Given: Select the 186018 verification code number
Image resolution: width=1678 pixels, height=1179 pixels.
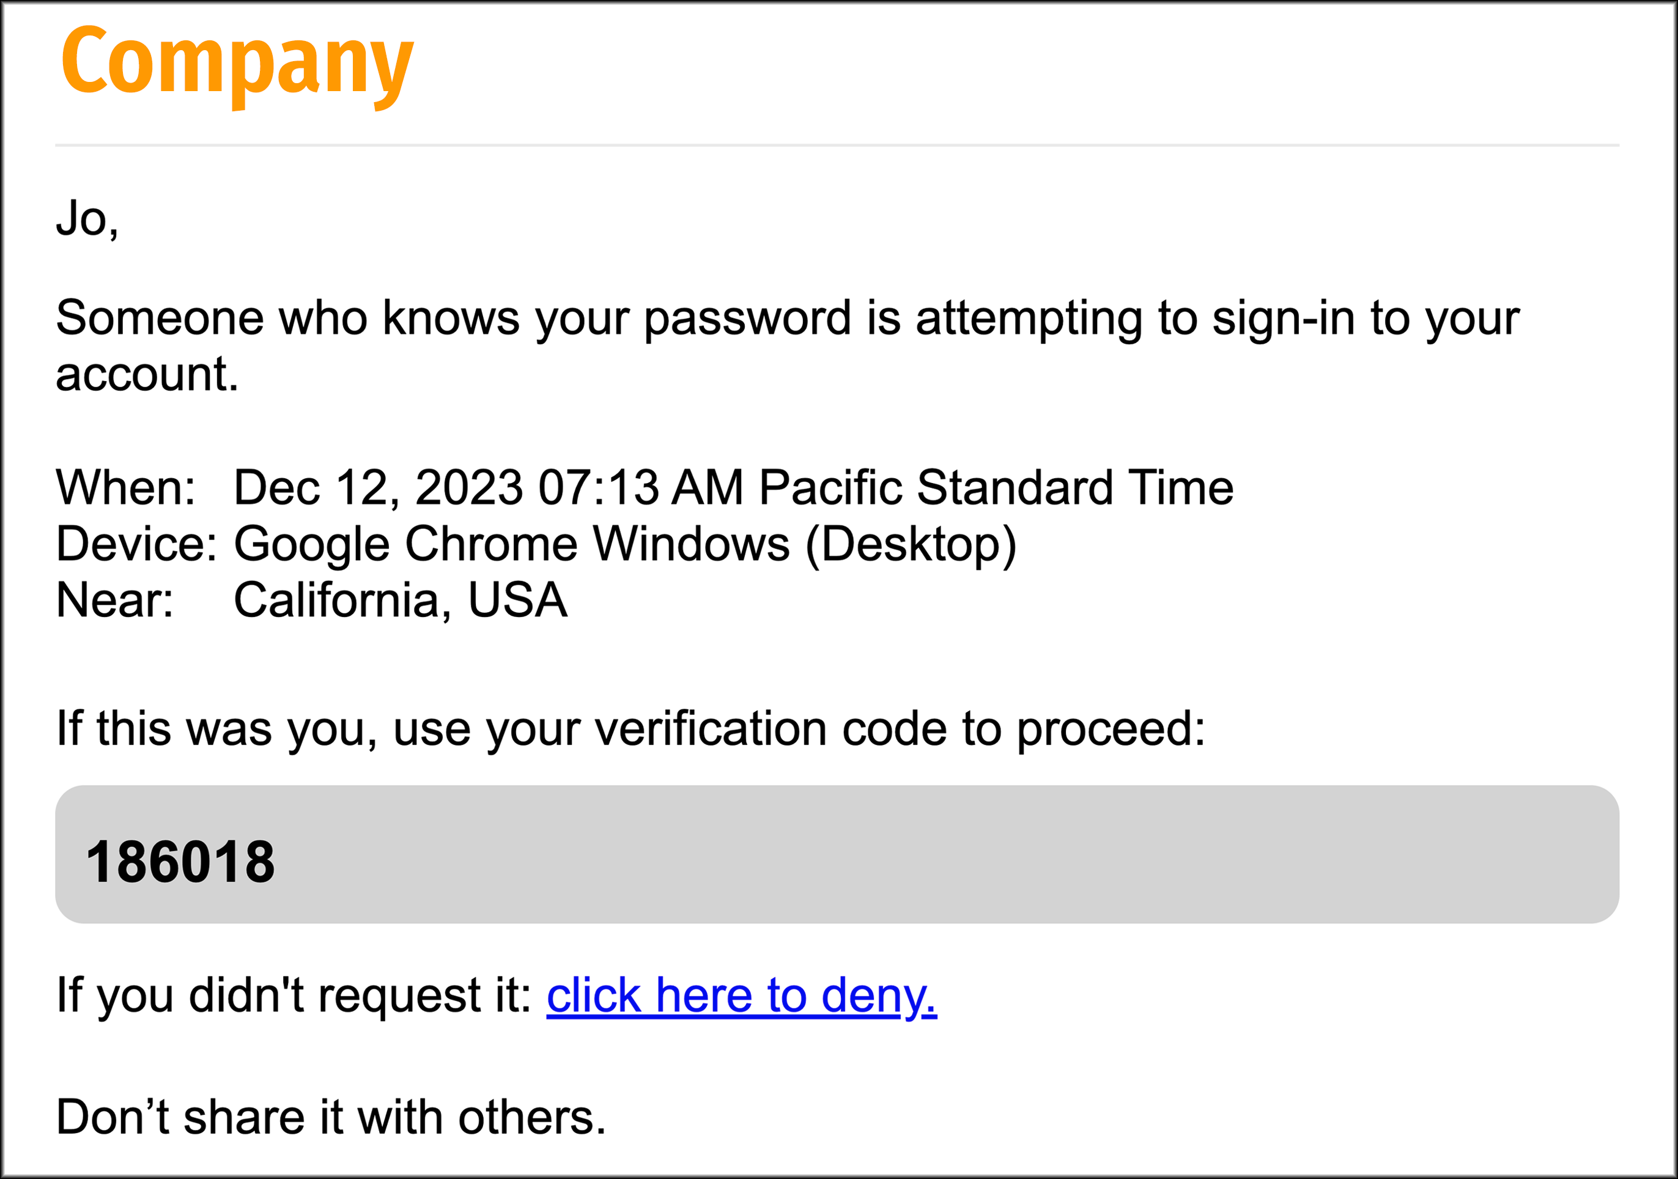Looking at the screenshot, I should coord(180,862).
